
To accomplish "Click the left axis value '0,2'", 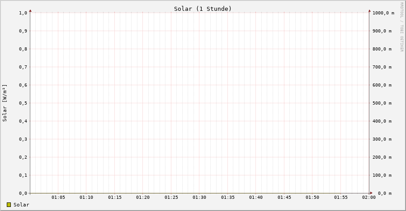I will tap(23, 157).
